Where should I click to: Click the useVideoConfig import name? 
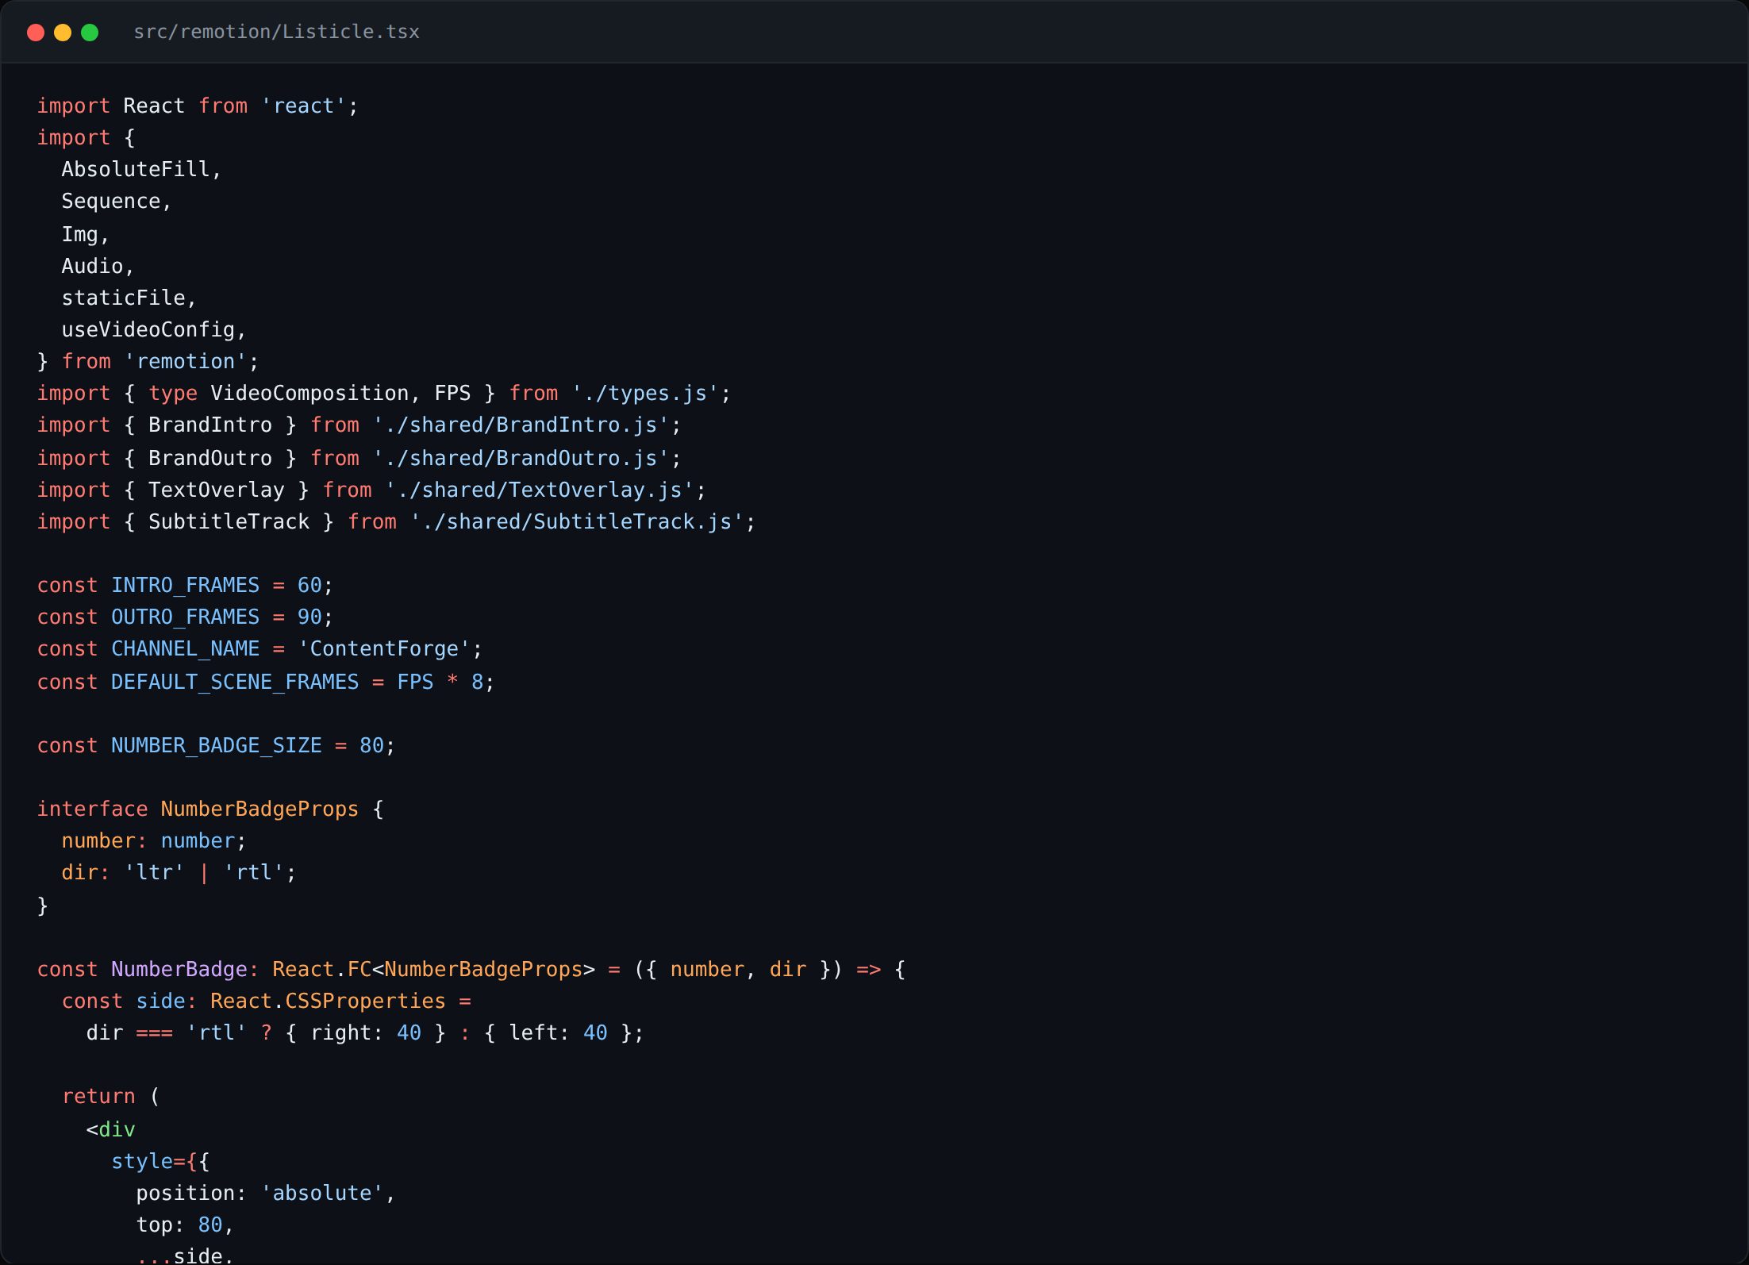[148, 330]
